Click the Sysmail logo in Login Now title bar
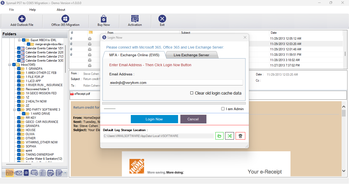The image size is (349, 184). (104, 38)
